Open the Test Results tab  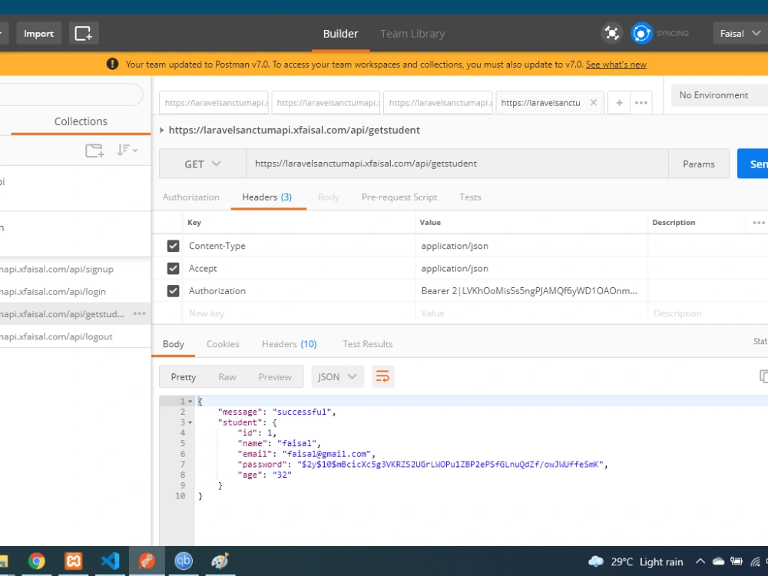367,344
